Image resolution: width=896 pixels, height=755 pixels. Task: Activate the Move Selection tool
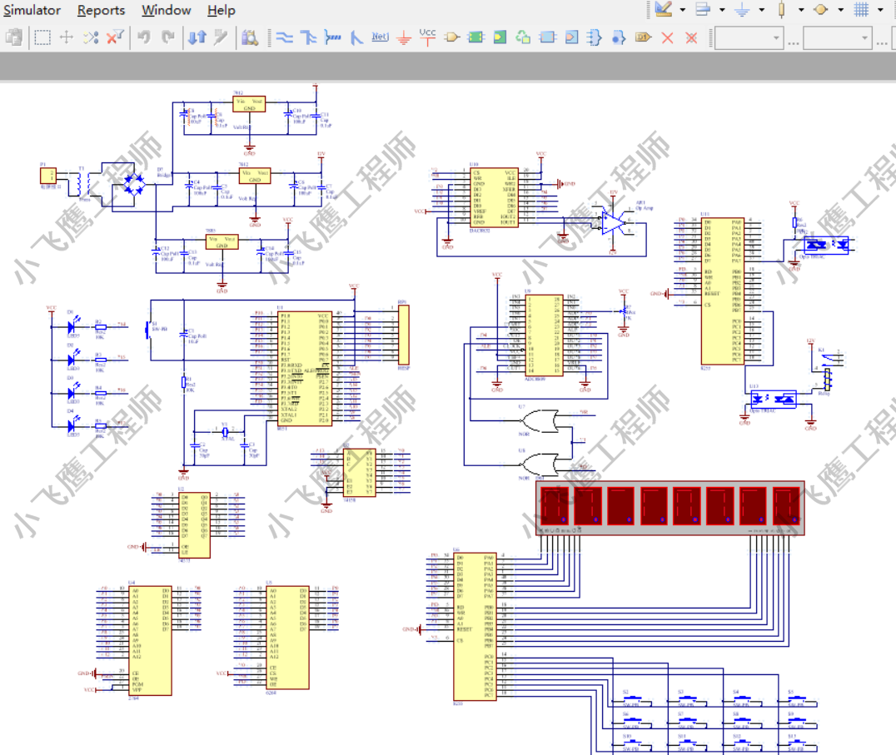[x=67, y=37]
